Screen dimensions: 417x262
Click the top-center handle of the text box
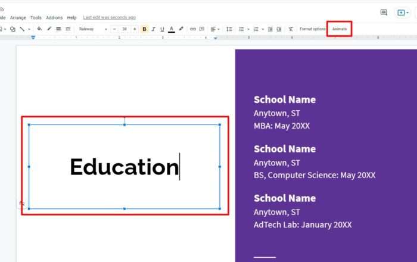point(125,124)
